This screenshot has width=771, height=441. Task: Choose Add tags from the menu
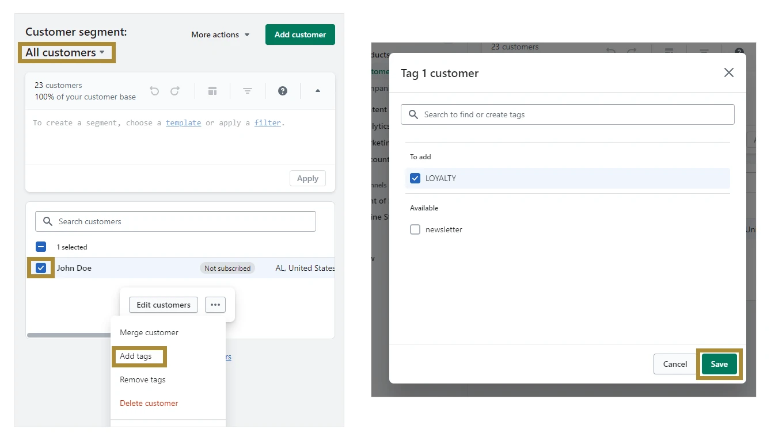coord(136,356)
